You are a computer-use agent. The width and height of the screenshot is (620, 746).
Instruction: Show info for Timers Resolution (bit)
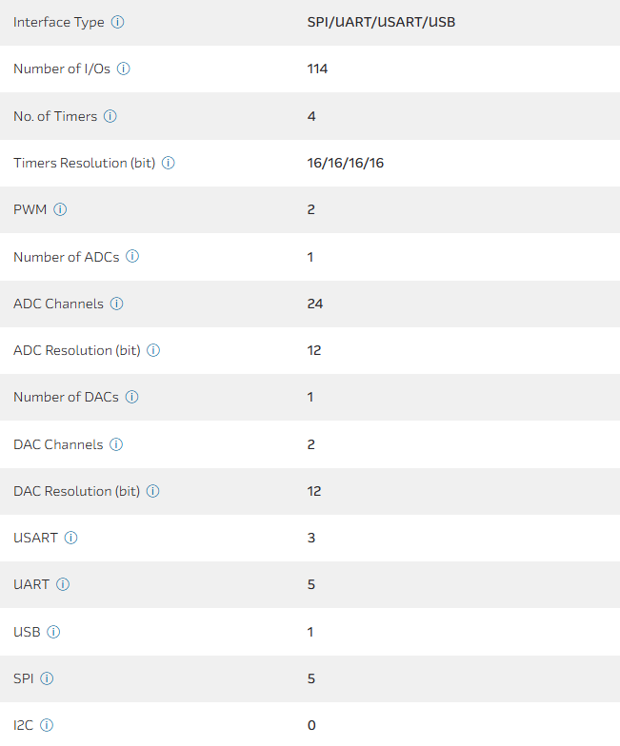pos(168,163)
